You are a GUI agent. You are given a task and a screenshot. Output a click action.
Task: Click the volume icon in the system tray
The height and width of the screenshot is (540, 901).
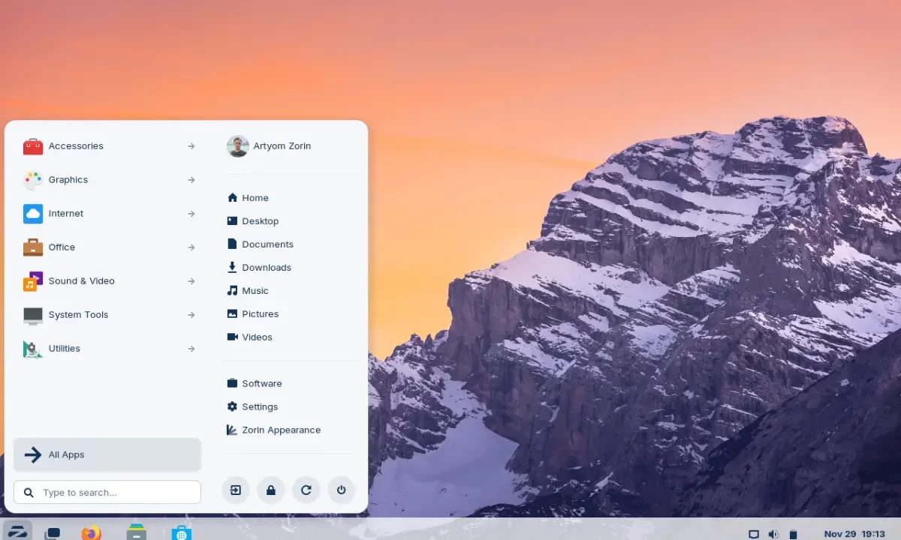click(773, 534)
